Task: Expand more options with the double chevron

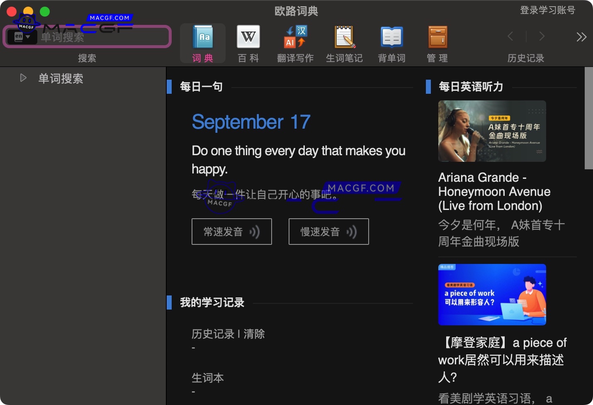Action: click(x=581, y=37)
